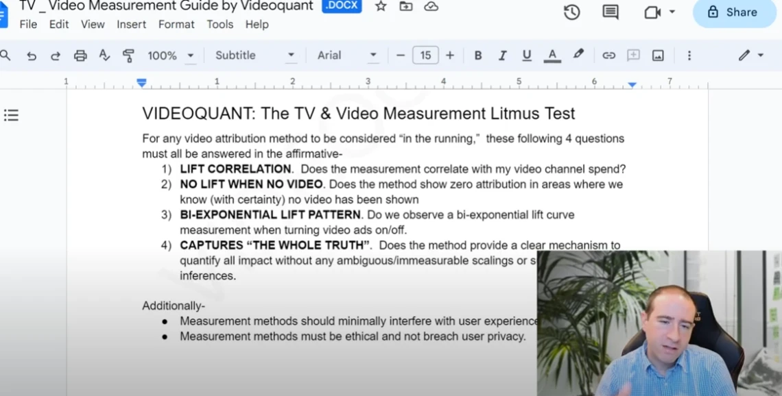Open the Format menu
This screenshot has height=396, width=782.
176,24
